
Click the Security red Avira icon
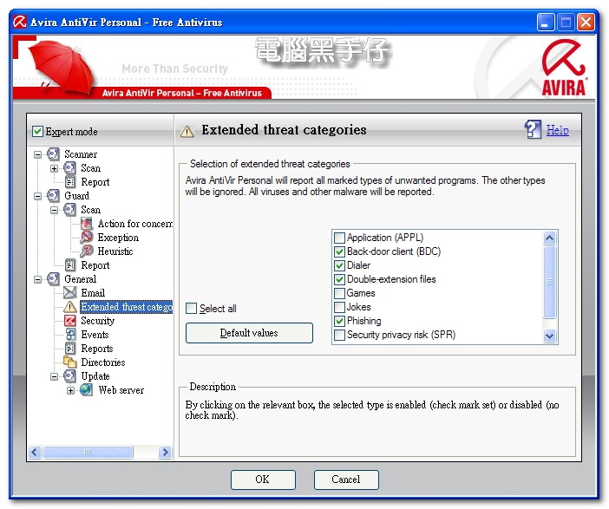pyautogui.click(x=70, y=321)
